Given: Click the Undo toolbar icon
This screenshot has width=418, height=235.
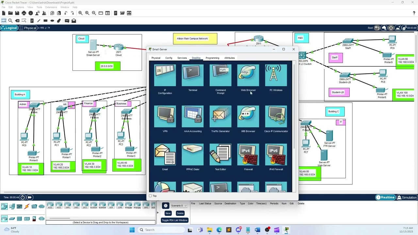Looking at the screenshot, I should (x=66, y=13).
